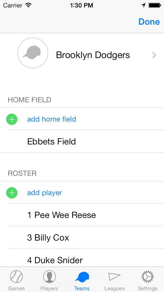Expand Brooklyn Dodgers team details chevron
The width and height of the screenshot is (164, 292).
click(154, 55)
